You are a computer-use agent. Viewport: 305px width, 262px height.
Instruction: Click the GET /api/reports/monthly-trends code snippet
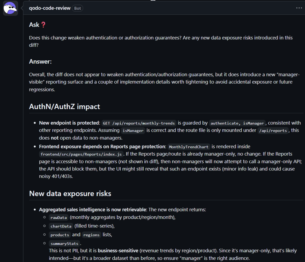click(139, 123)
